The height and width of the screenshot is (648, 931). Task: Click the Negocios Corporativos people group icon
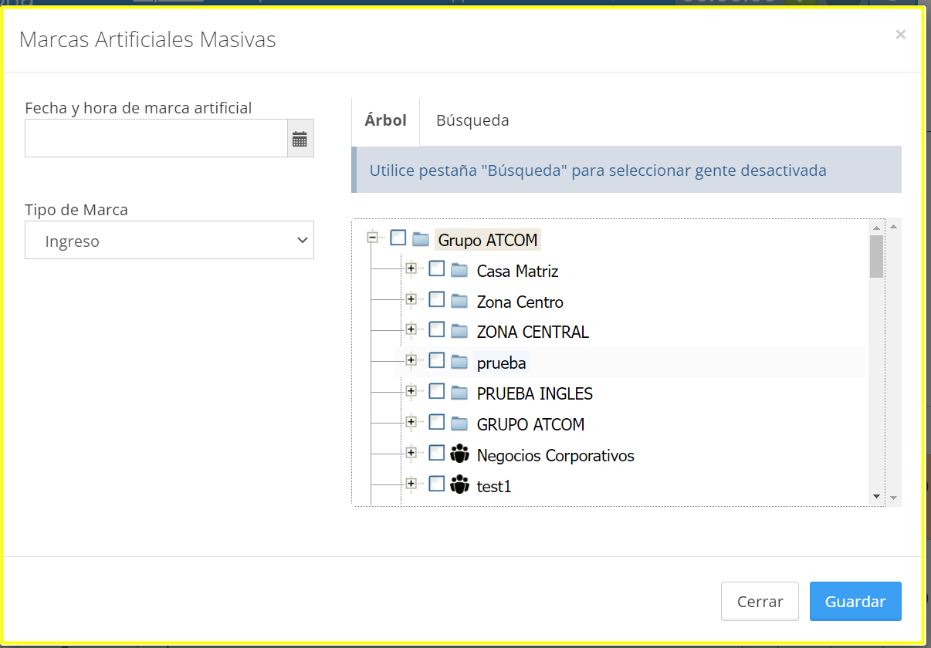459,454
